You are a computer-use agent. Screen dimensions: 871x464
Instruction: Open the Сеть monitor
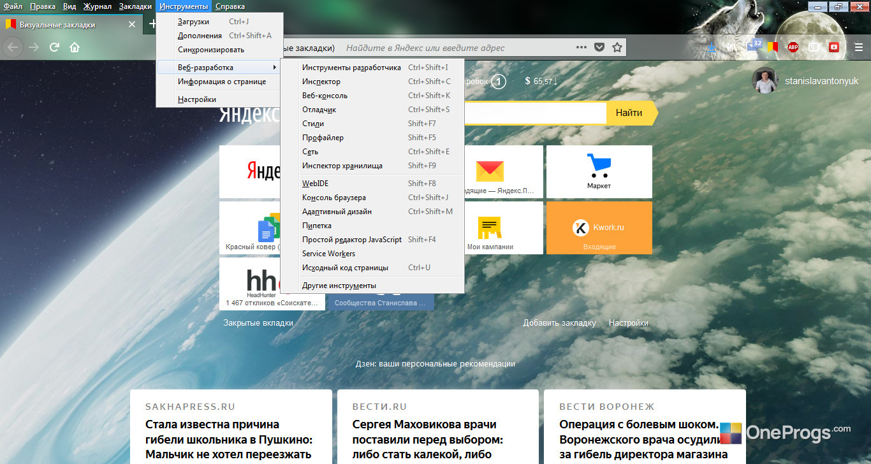[372, 152]
